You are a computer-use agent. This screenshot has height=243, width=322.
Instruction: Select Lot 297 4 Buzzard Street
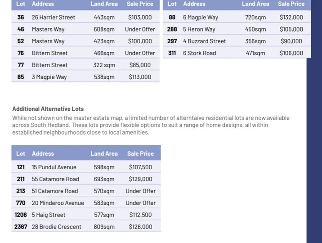237,40
